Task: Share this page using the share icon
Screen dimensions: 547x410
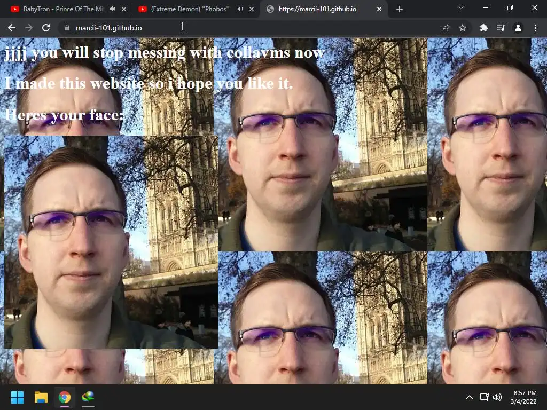Action: [x=446, y=28]
